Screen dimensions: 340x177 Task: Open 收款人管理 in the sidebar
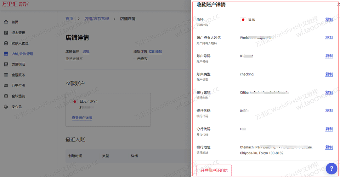coord(20,43)
